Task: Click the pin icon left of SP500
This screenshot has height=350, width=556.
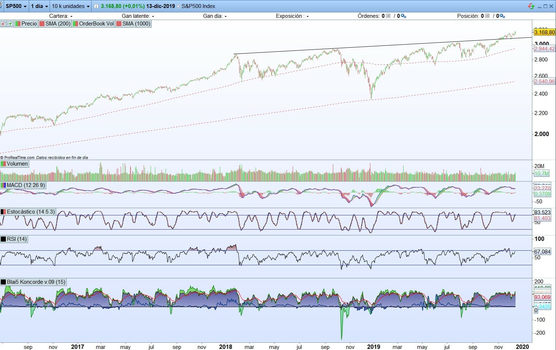Action: pyautogui.click(x=1, y=6)
